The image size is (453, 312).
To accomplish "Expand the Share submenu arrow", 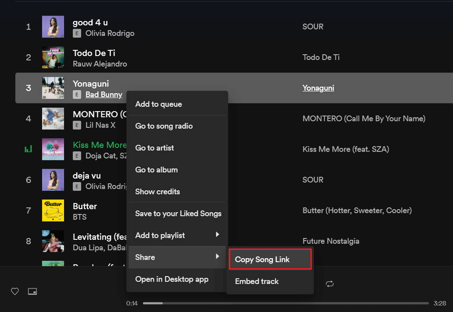I will tap(218, 257).
